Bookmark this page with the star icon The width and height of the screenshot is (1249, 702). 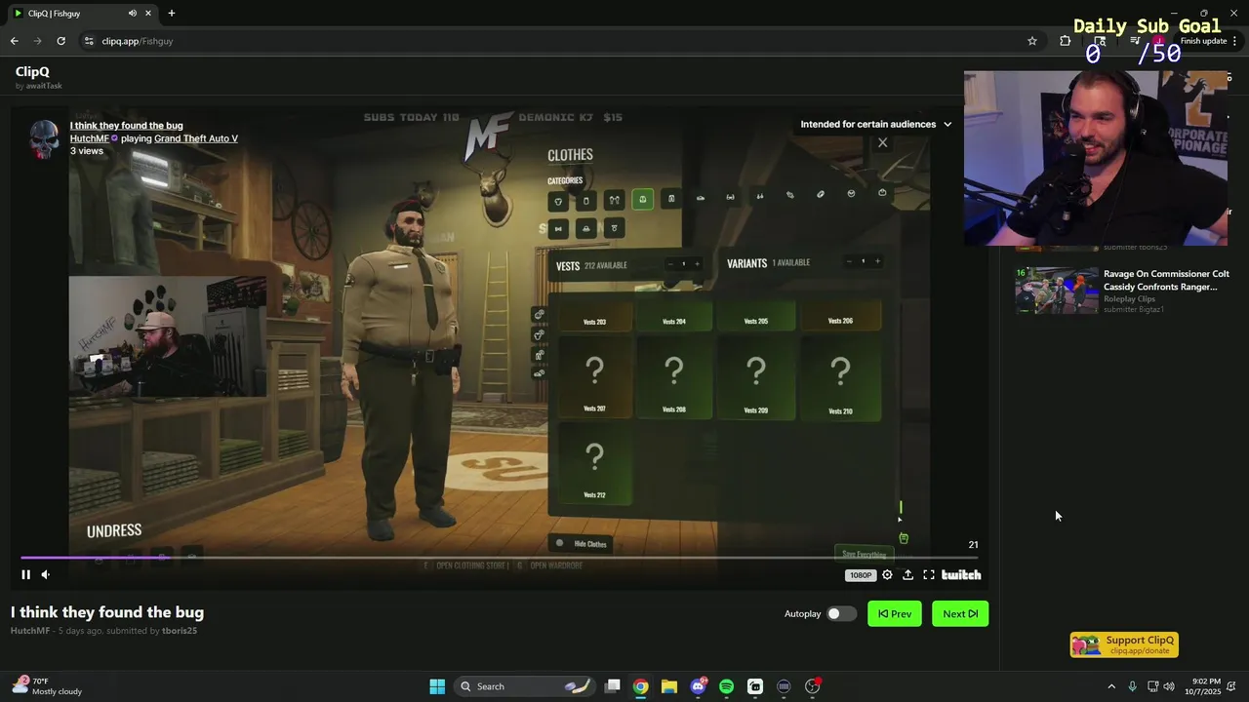[1032, 41]
